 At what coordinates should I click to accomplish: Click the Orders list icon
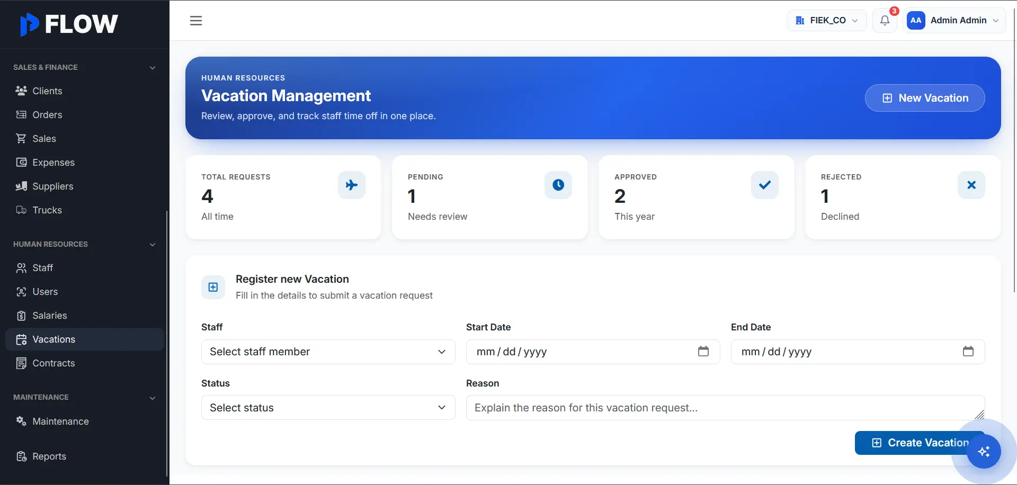tap(21, 115)
